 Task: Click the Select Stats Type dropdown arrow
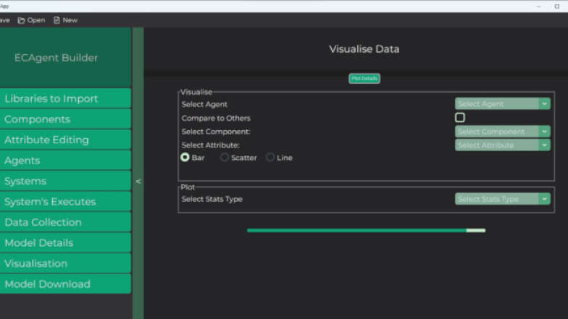(545, 199)
